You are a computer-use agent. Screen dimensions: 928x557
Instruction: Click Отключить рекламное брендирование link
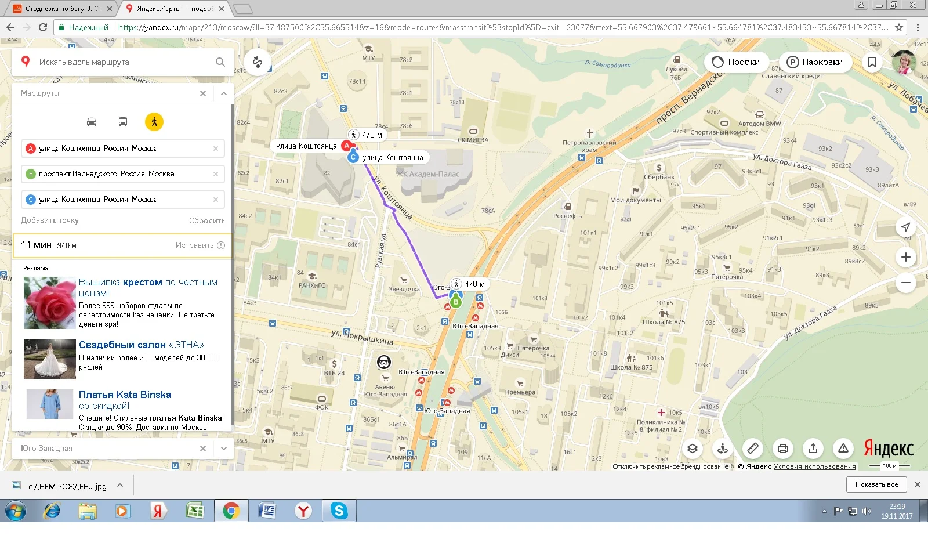pyautogui.click(x=670, y=466)
